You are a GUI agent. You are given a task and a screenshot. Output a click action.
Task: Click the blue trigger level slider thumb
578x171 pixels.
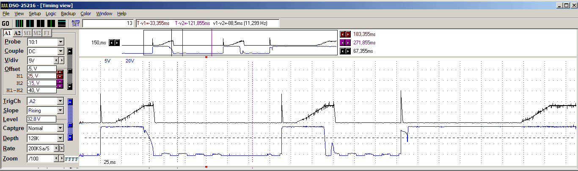pyautogui.click(x=70, y=125)
